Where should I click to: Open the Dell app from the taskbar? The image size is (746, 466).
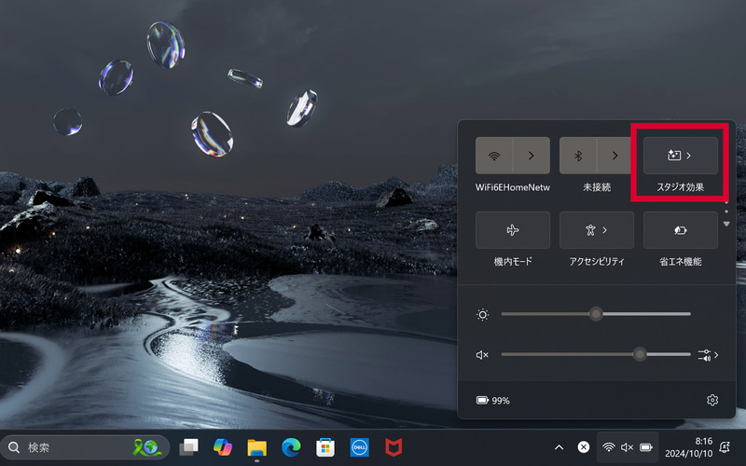point(359,447)
